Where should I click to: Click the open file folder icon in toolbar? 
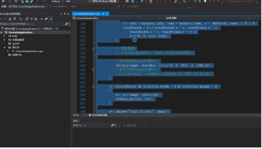pyautogui.click(x=23, y=1)
